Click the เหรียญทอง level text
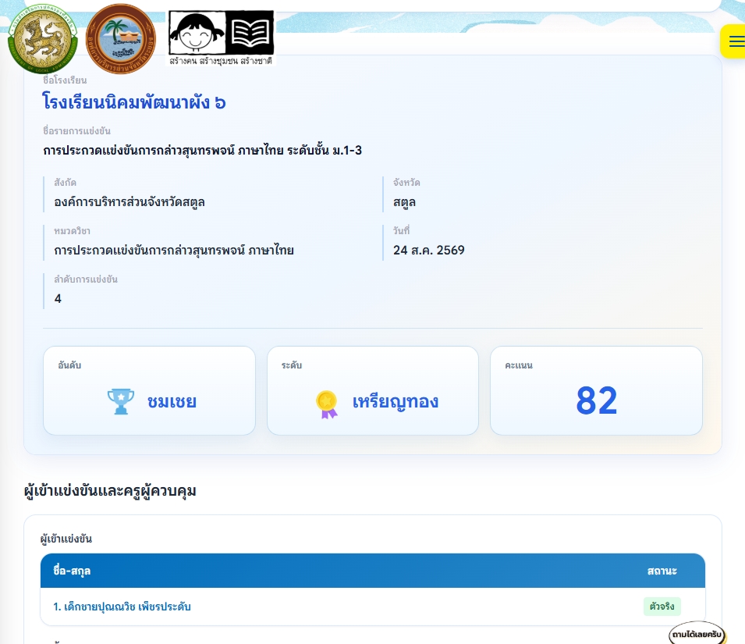 click(396, 402)
